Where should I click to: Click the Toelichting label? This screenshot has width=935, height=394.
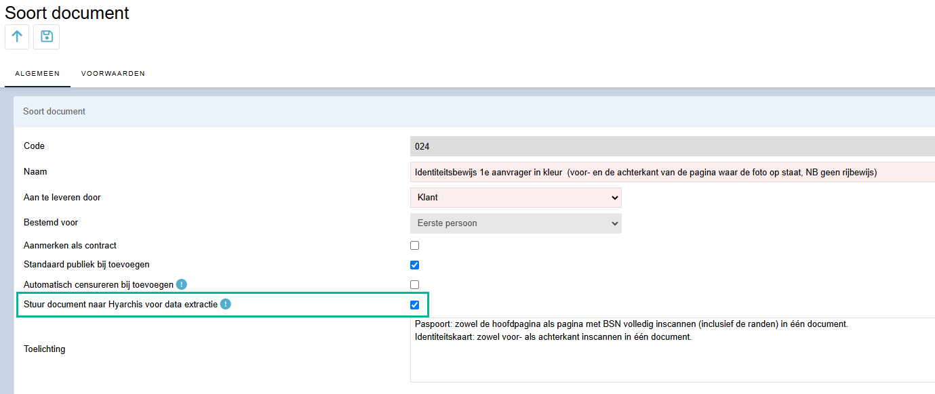45,349
